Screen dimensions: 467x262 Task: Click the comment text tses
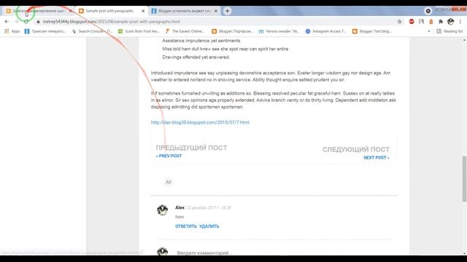tap(180, 217)
